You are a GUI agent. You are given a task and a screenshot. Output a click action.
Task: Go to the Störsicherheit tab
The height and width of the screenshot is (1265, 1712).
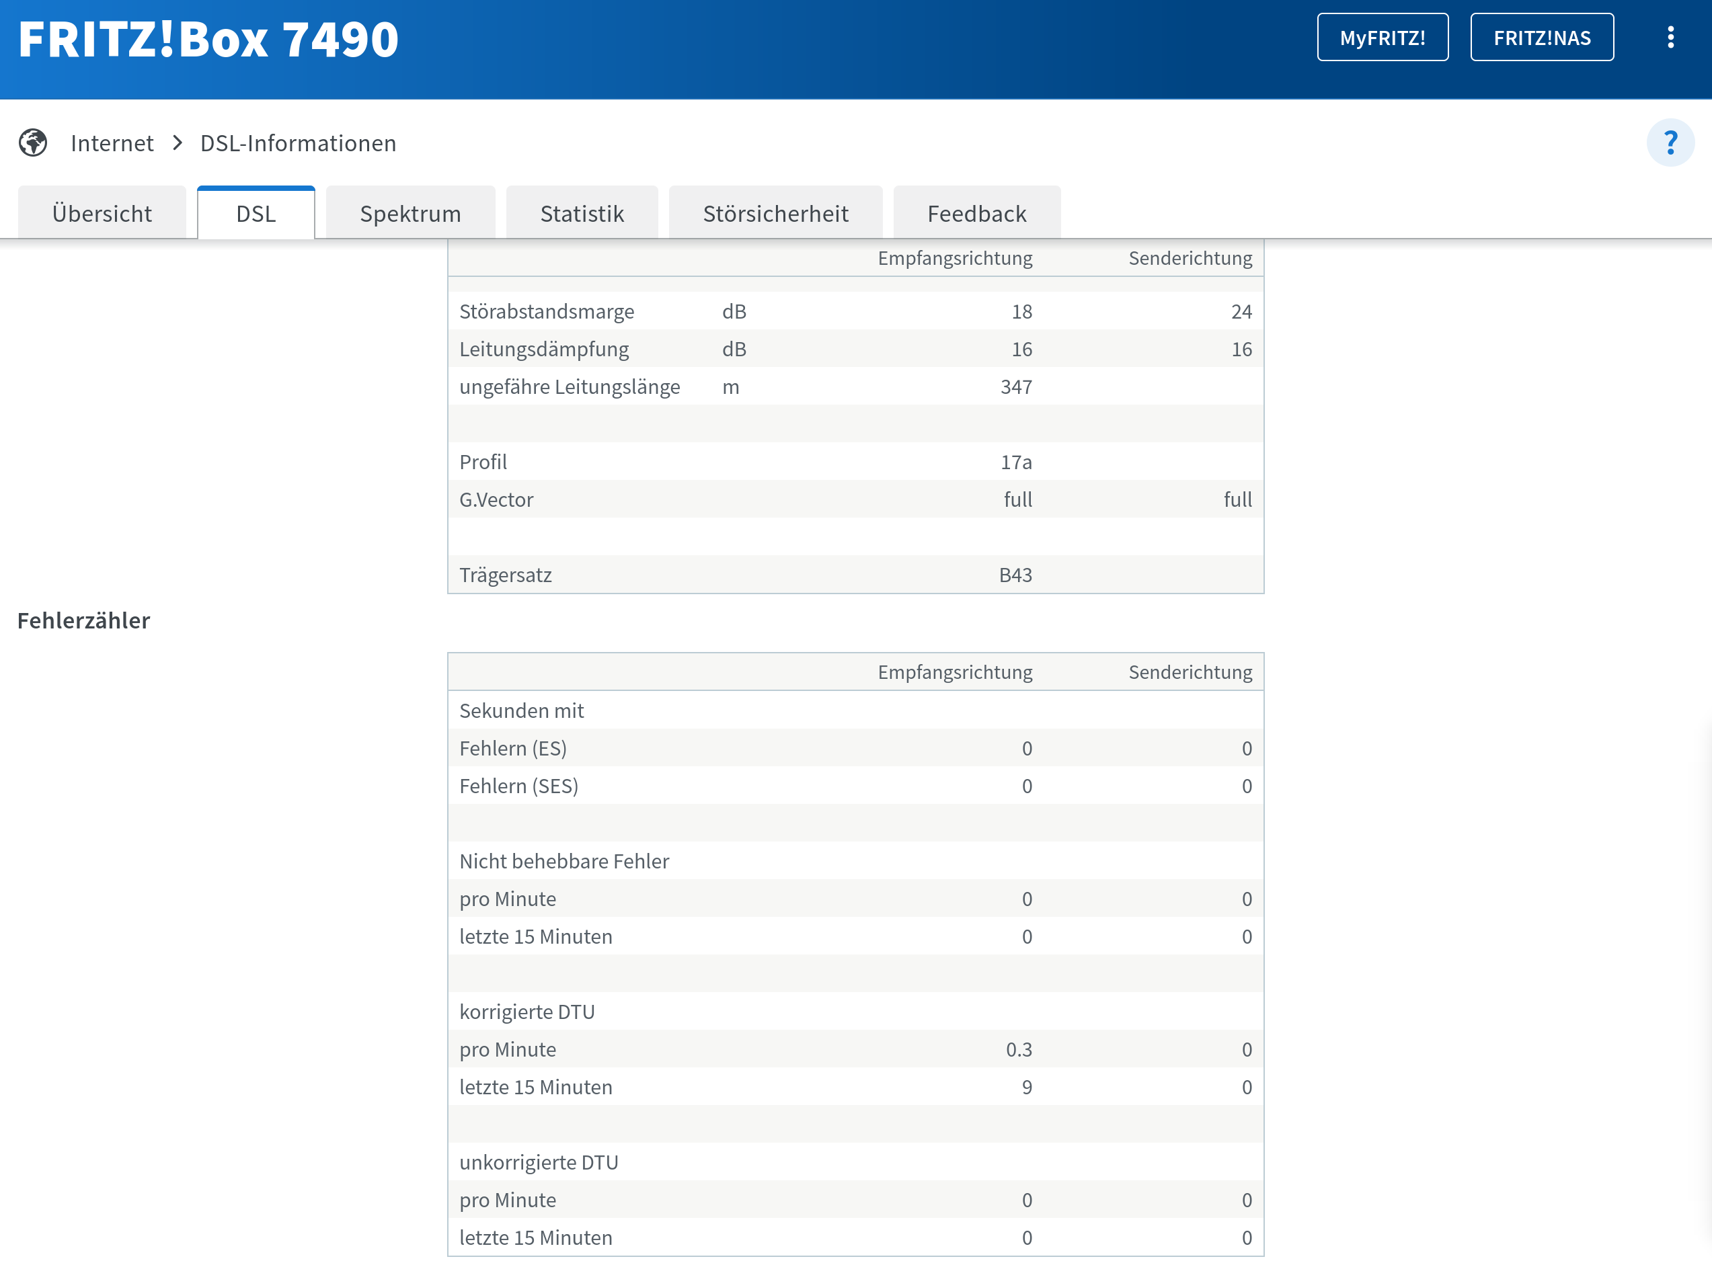[775, 213]
